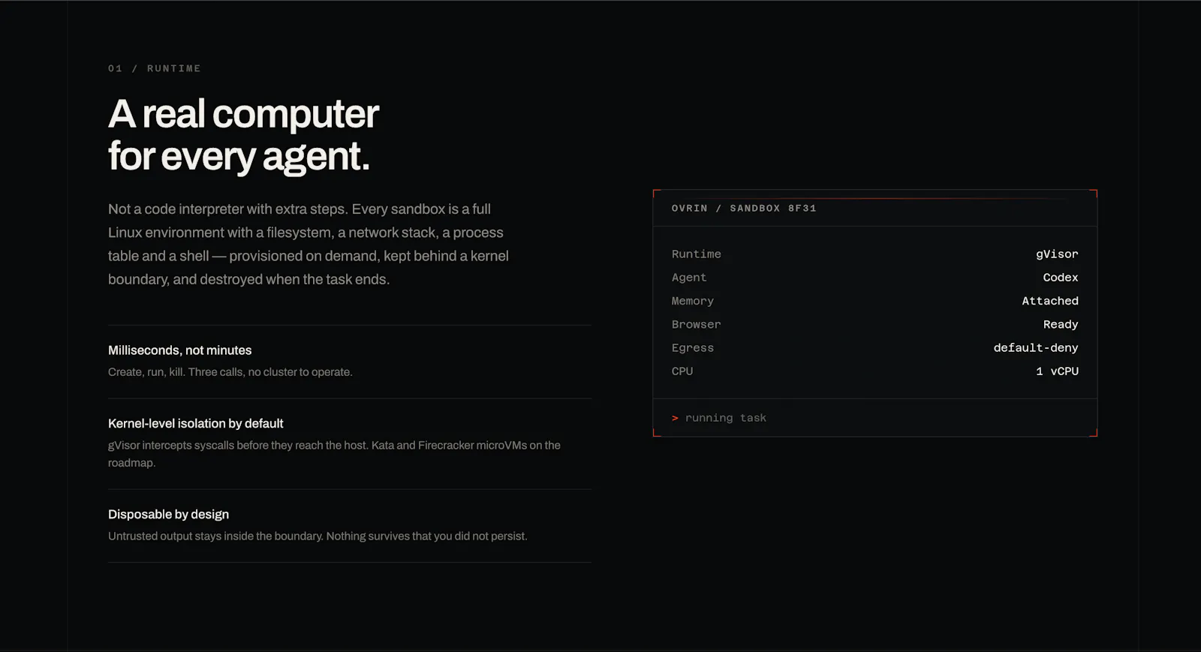Screen dimensions: 1201x652
Task: Click the 'default-deny' egress value
Action: (1036, 348)
